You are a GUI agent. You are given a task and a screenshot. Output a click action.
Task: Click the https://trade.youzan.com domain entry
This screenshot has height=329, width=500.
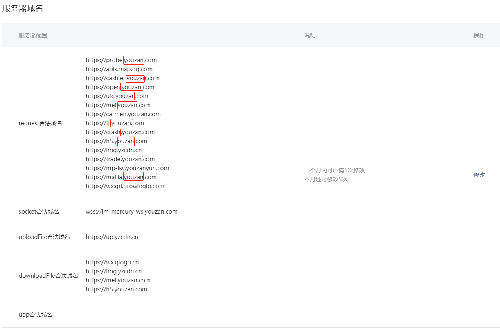click(x=120, y=159)
